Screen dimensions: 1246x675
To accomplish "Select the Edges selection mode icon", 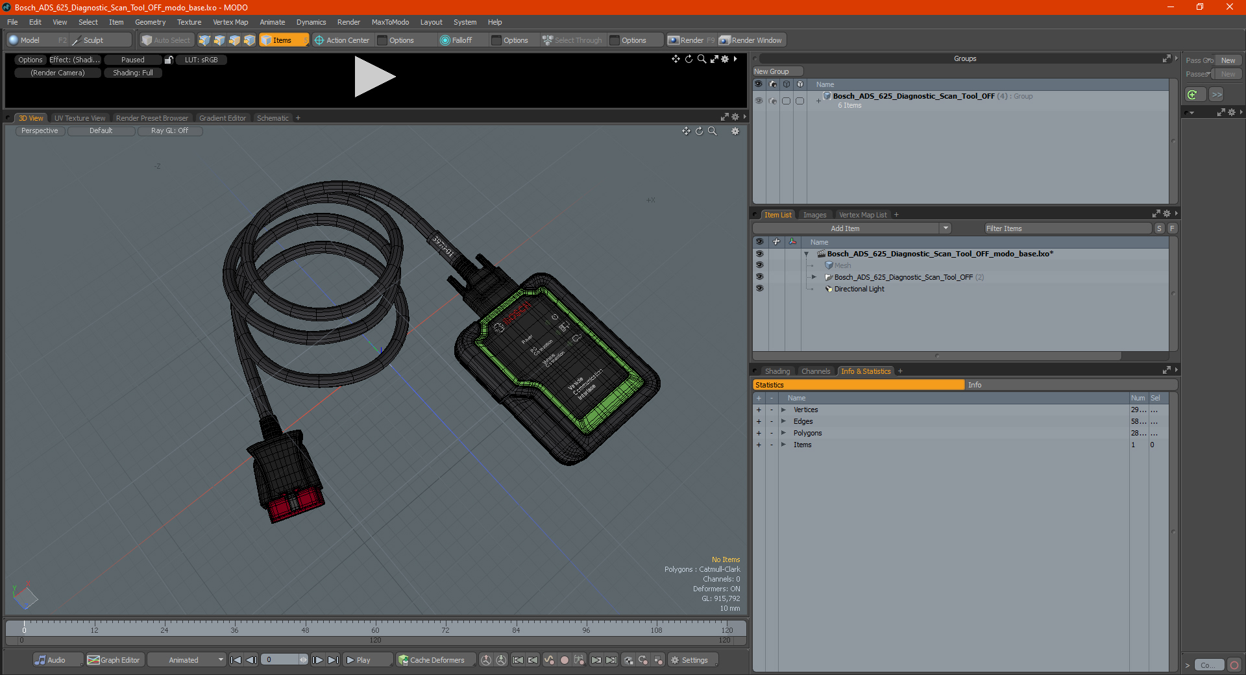I will [x=219, y=40].
